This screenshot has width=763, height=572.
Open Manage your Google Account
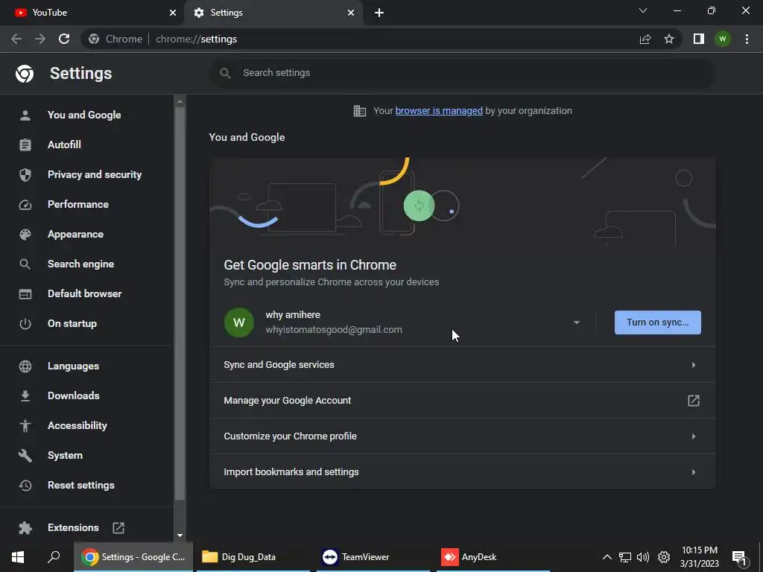click(462, 400)
